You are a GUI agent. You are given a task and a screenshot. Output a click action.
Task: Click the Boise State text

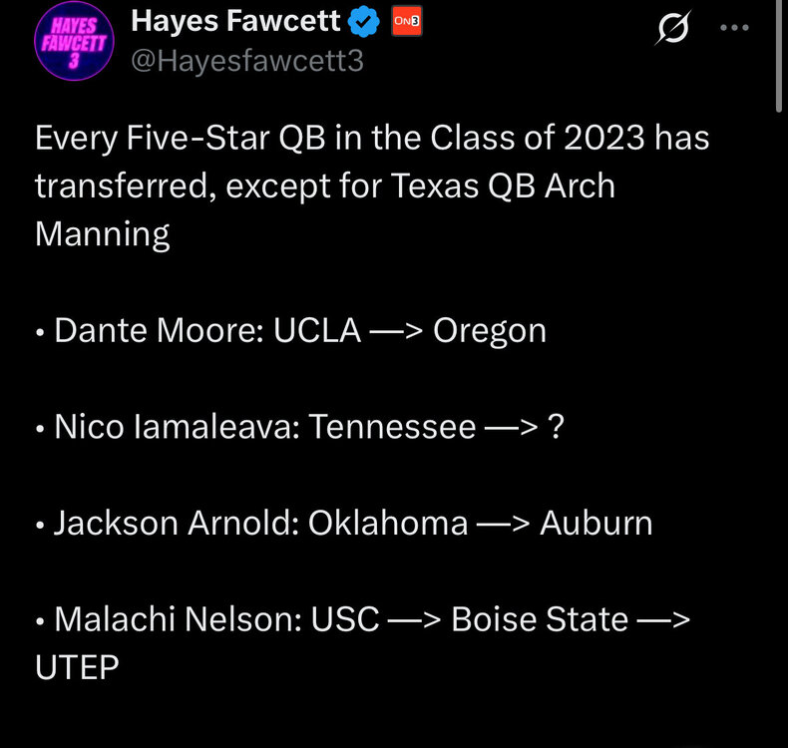click(540, 619)
